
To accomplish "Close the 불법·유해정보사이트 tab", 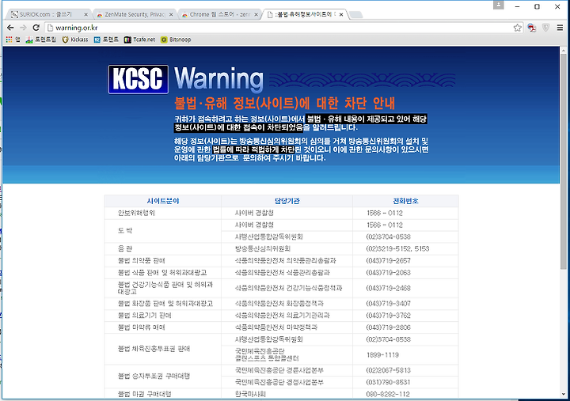I will click(x=341, y=14).
